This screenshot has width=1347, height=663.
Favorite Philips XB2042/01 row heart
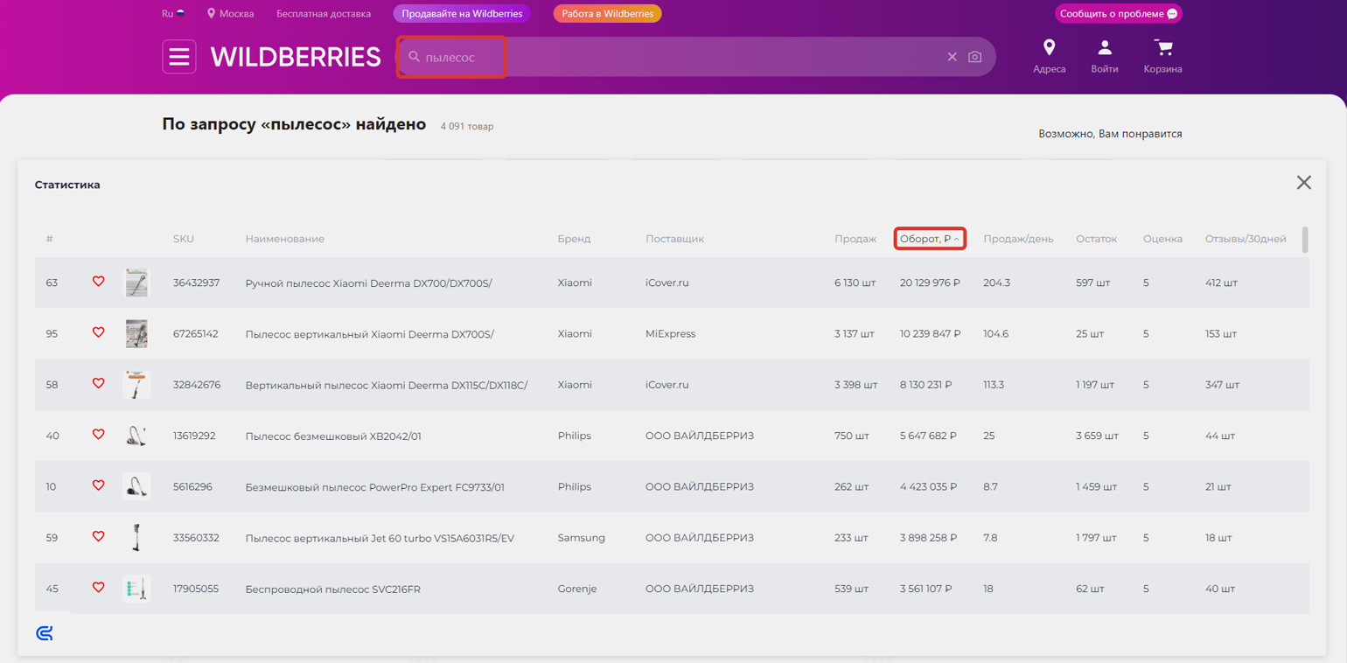click(x=98, y=434)
